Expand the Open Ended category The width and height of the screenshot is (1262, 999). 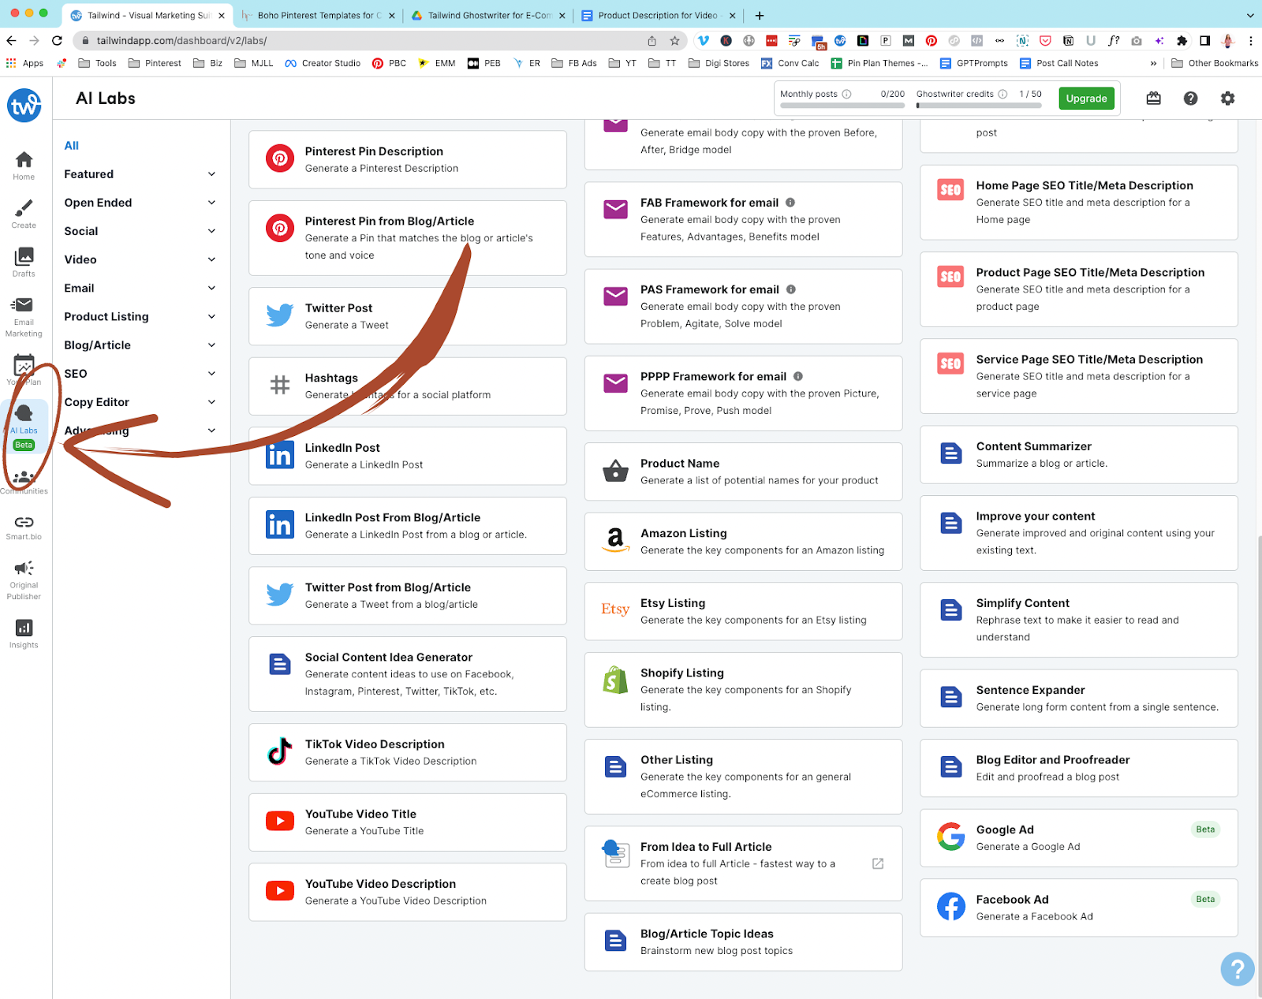(140, 203)
